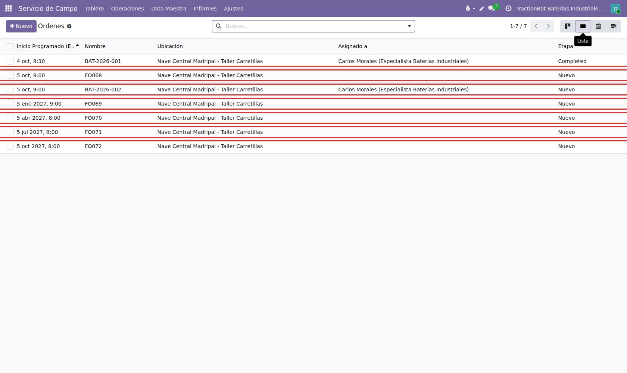The image size is (627, 373).
Task: Sort by Inicio Programado column header
Action: (x=46, y=46)
